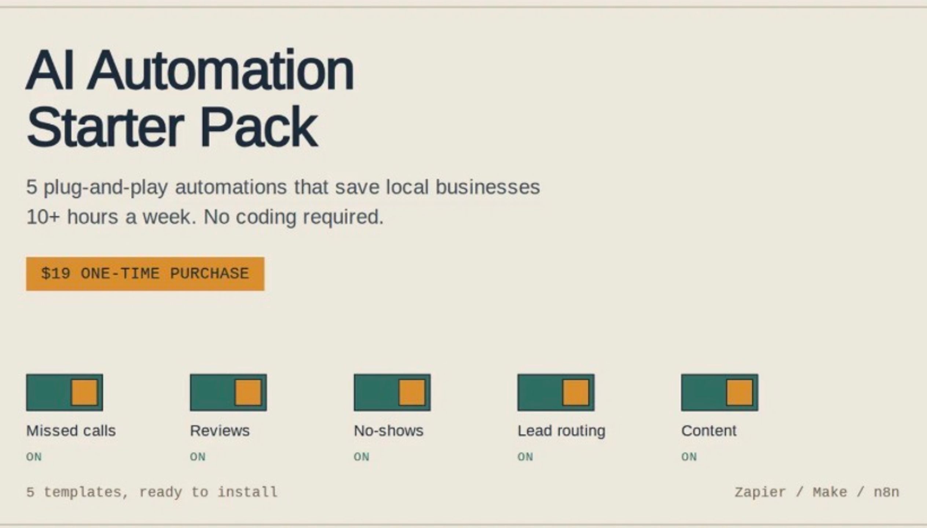The image size is (927, 528).
Task: Click the Zapier / Make / n8n text
Action: point(817,492)
